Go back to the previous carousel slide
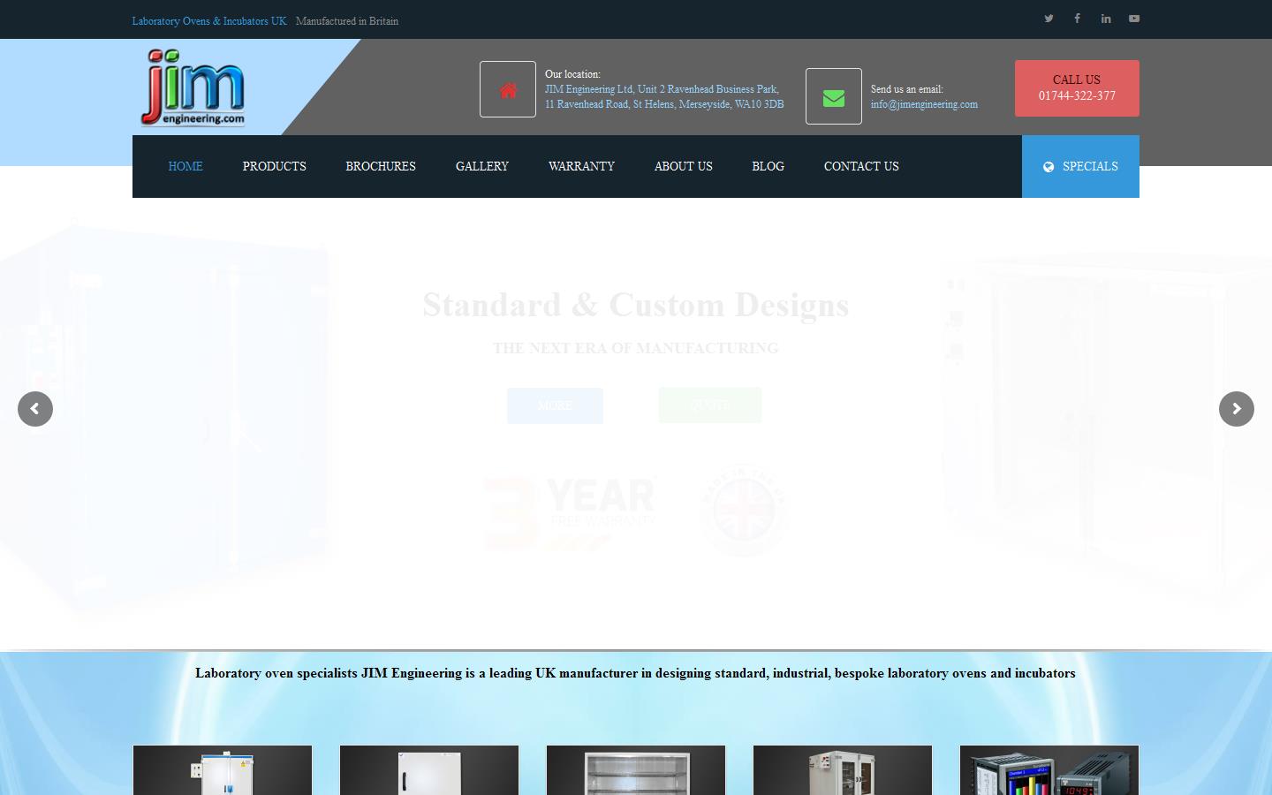This screenshot has width=1272, height=795. pyautogui.click(x=35, y=409)
